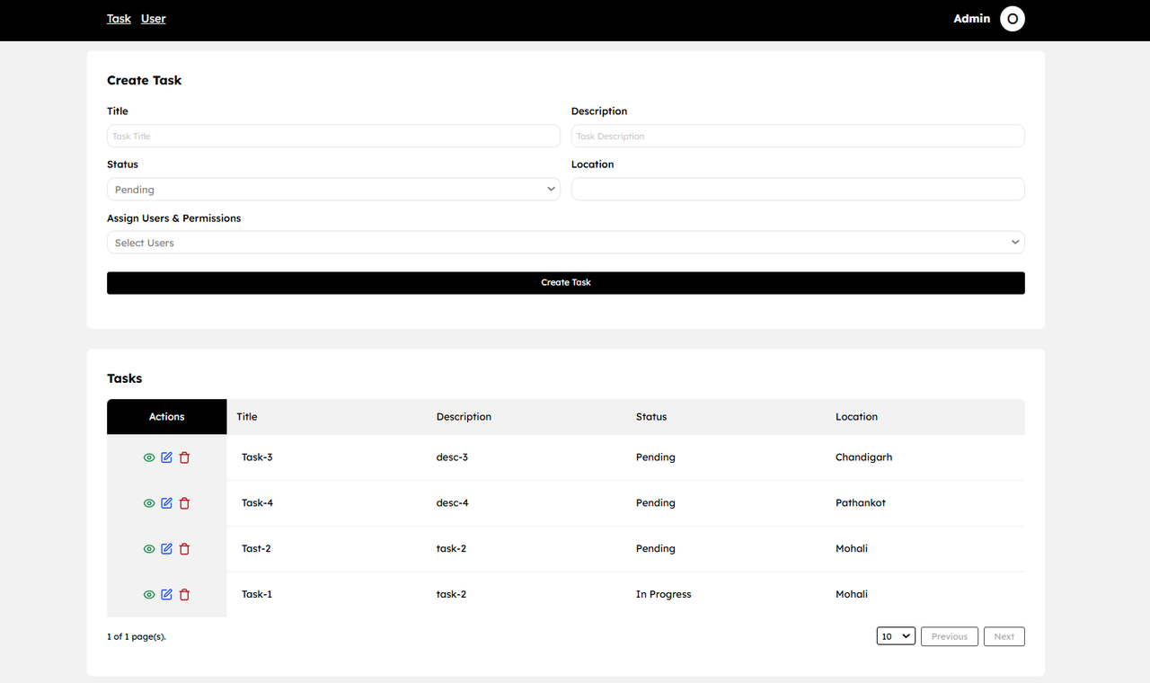The image size is (1150, 683).
Task: Click the Pending status in Task-3 row
Action: pos(656,457)
